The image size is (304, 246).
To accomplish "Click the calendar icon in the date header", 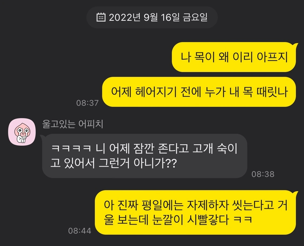I will (101, 18).
